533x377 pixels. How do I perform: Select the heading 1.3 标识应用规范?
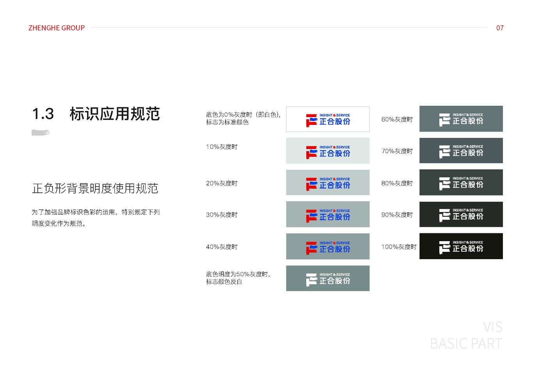(96, 114)
